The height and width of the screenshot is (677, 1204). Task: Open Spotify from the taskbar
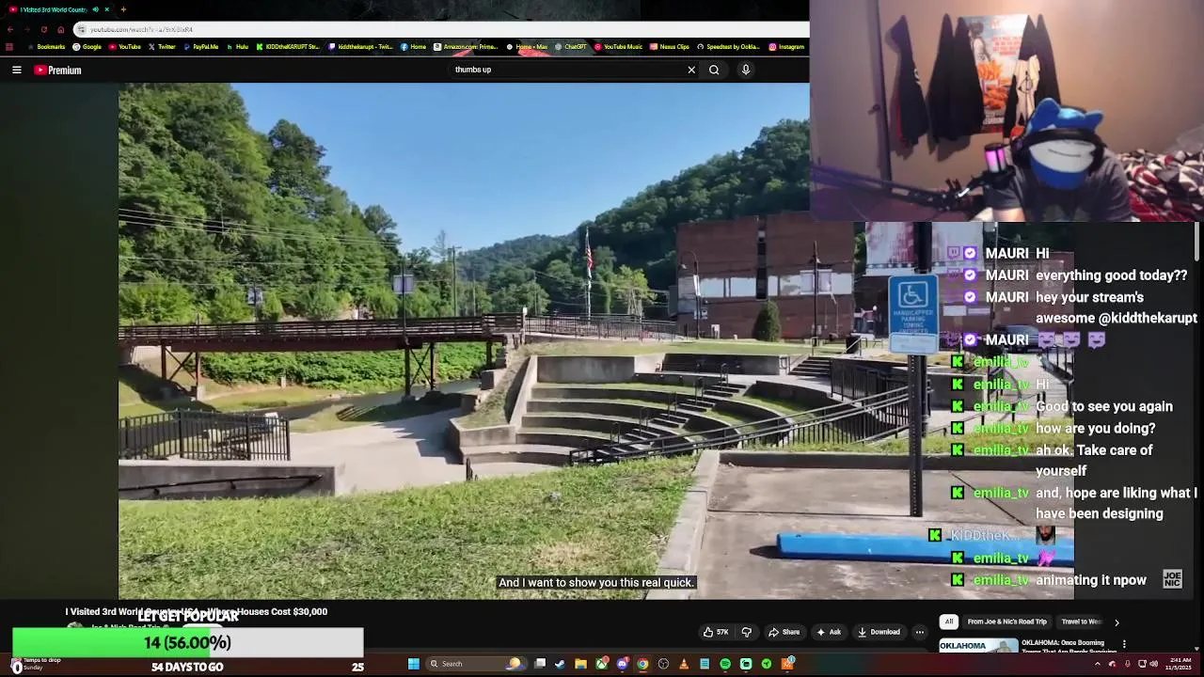[725, 664]
